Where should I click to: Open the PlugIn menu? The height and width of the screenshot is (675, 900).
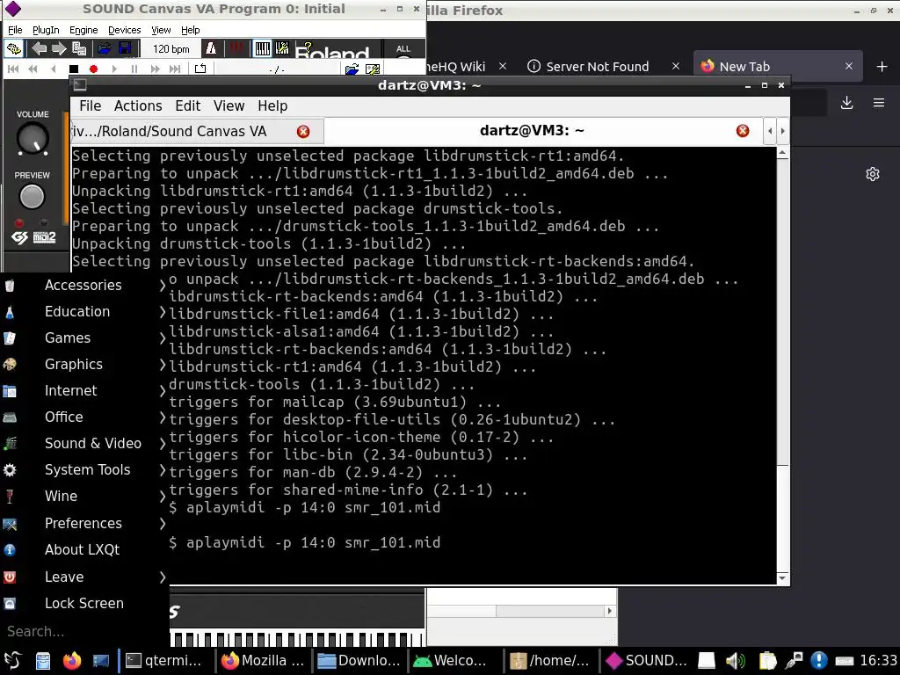point(46,30)
